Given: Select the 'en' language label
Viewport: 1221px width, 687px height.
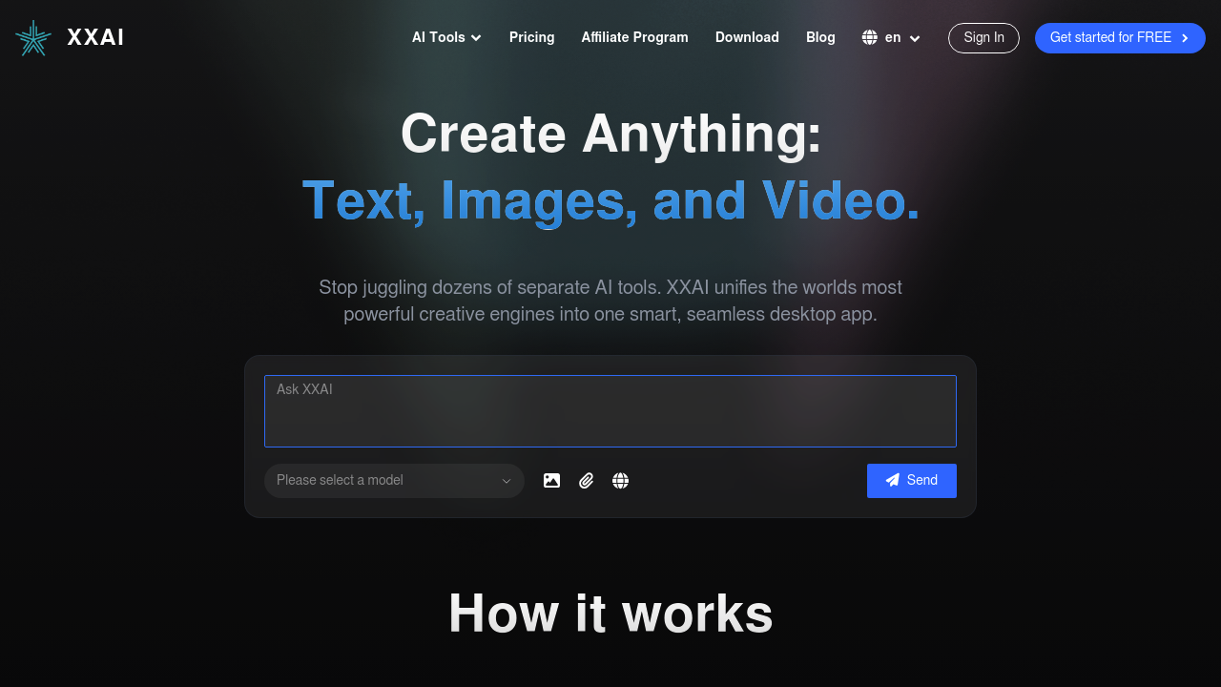Looking at the screenshot, I should [x=893, y=38].
